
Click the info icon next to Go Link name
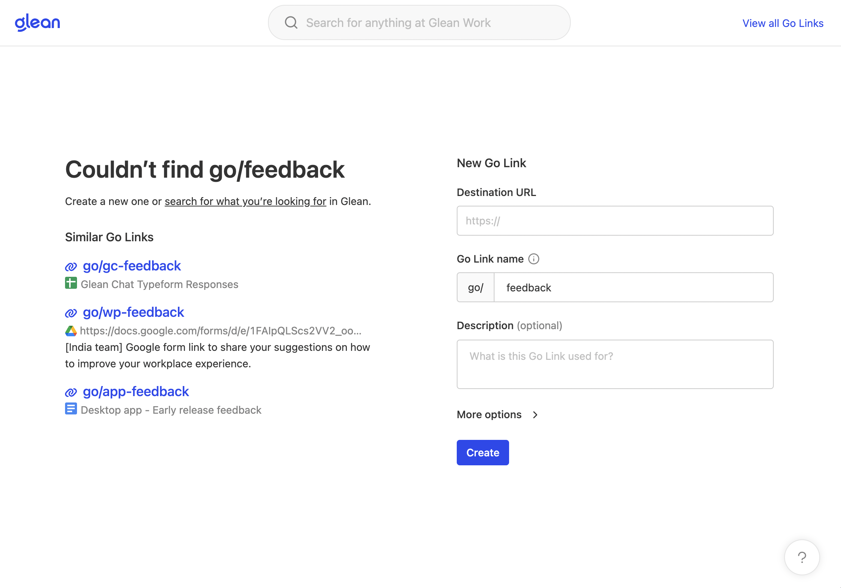[x=534, y=258]
